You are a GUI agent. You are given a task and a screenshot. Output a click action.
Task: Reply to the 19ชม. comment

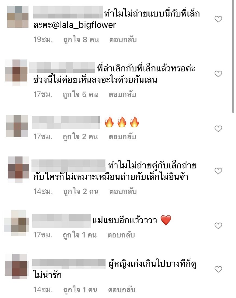pyautogui.click(x=123, y=40)
